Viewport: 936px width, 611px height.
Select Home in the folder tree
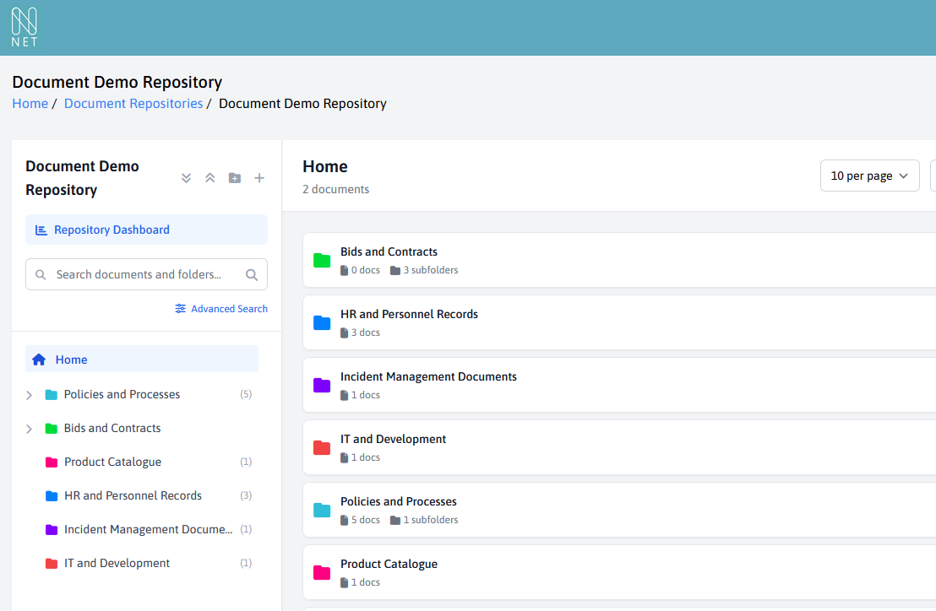point(72,360)
